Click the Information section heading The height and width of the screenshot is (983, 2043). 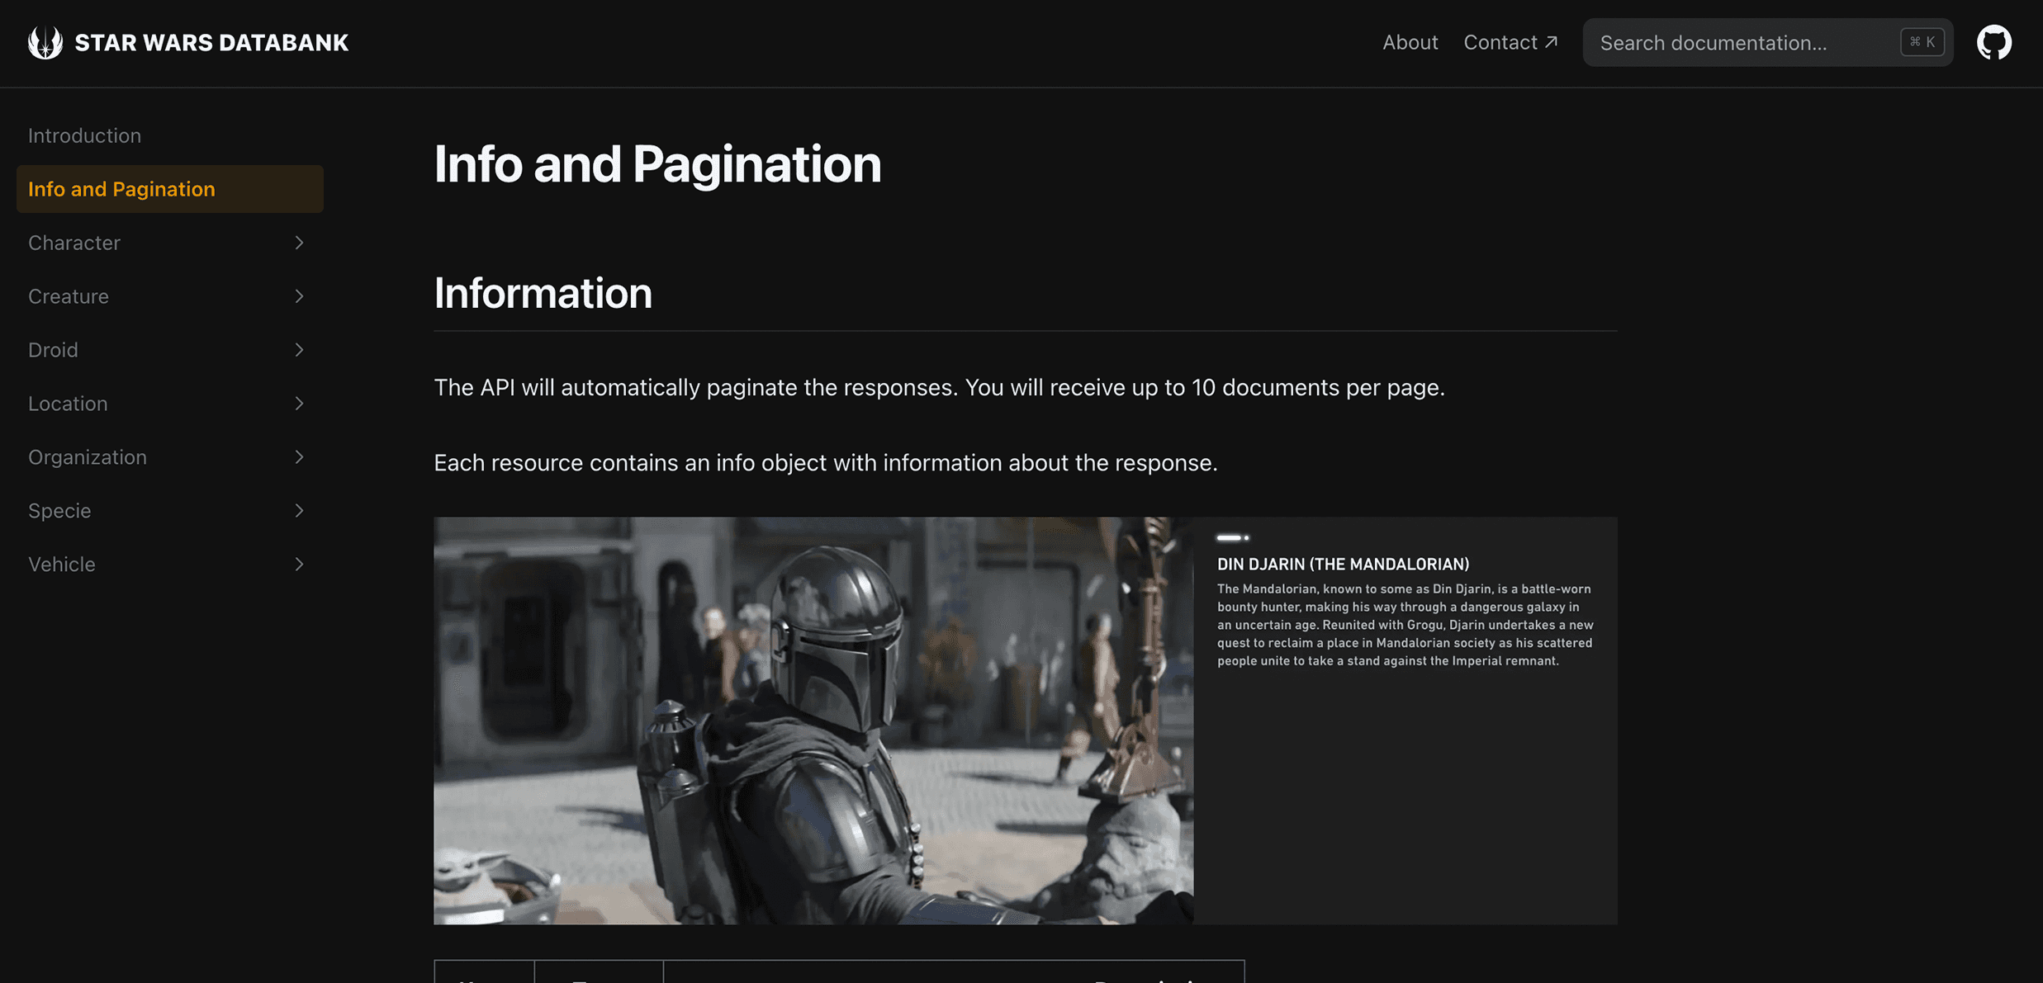[x=543, y=293]
